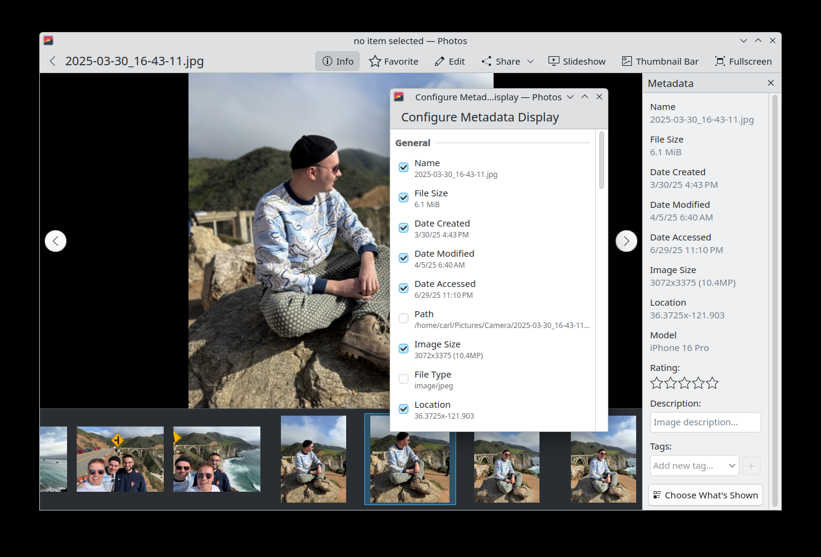Toggle the Info panel button
Screen dimensions: 821x557
pyautogui.click(x=338, y=61)
